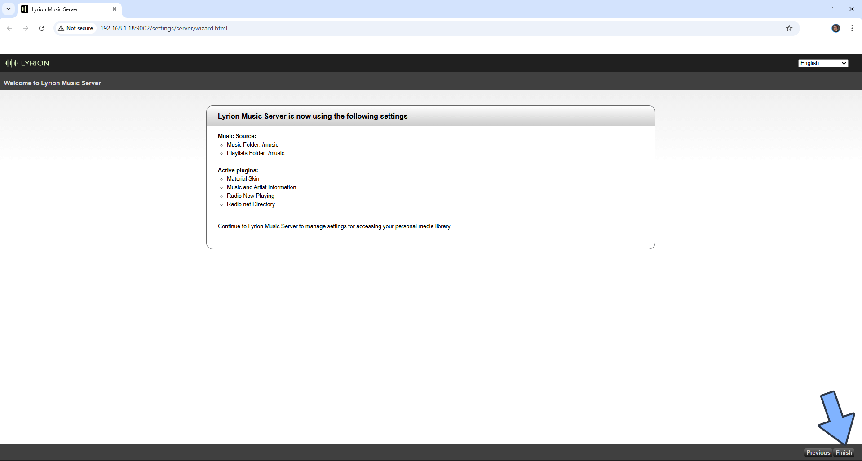Viewport: 862px width, 461px height.
Task: Click 'Radio Now Playing' plugin entry
Action: point(251,196)
